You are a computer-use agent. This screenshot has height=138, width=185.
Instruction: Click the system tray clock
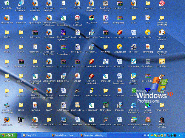coord(180,135)
